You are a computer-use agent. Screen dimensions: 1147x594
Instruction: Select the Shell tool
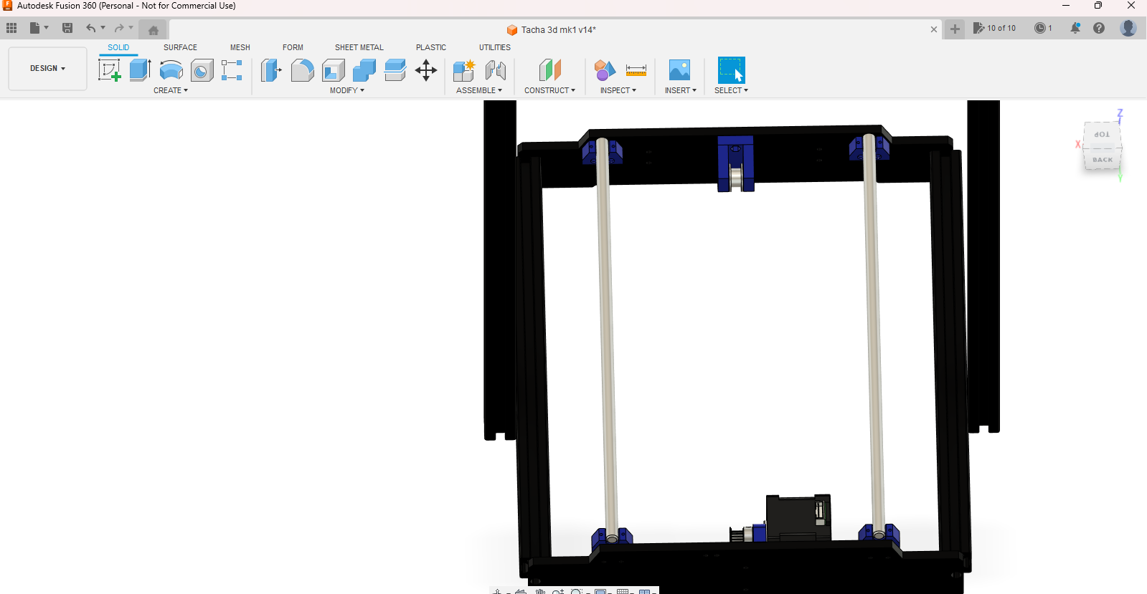coord(334,70)
